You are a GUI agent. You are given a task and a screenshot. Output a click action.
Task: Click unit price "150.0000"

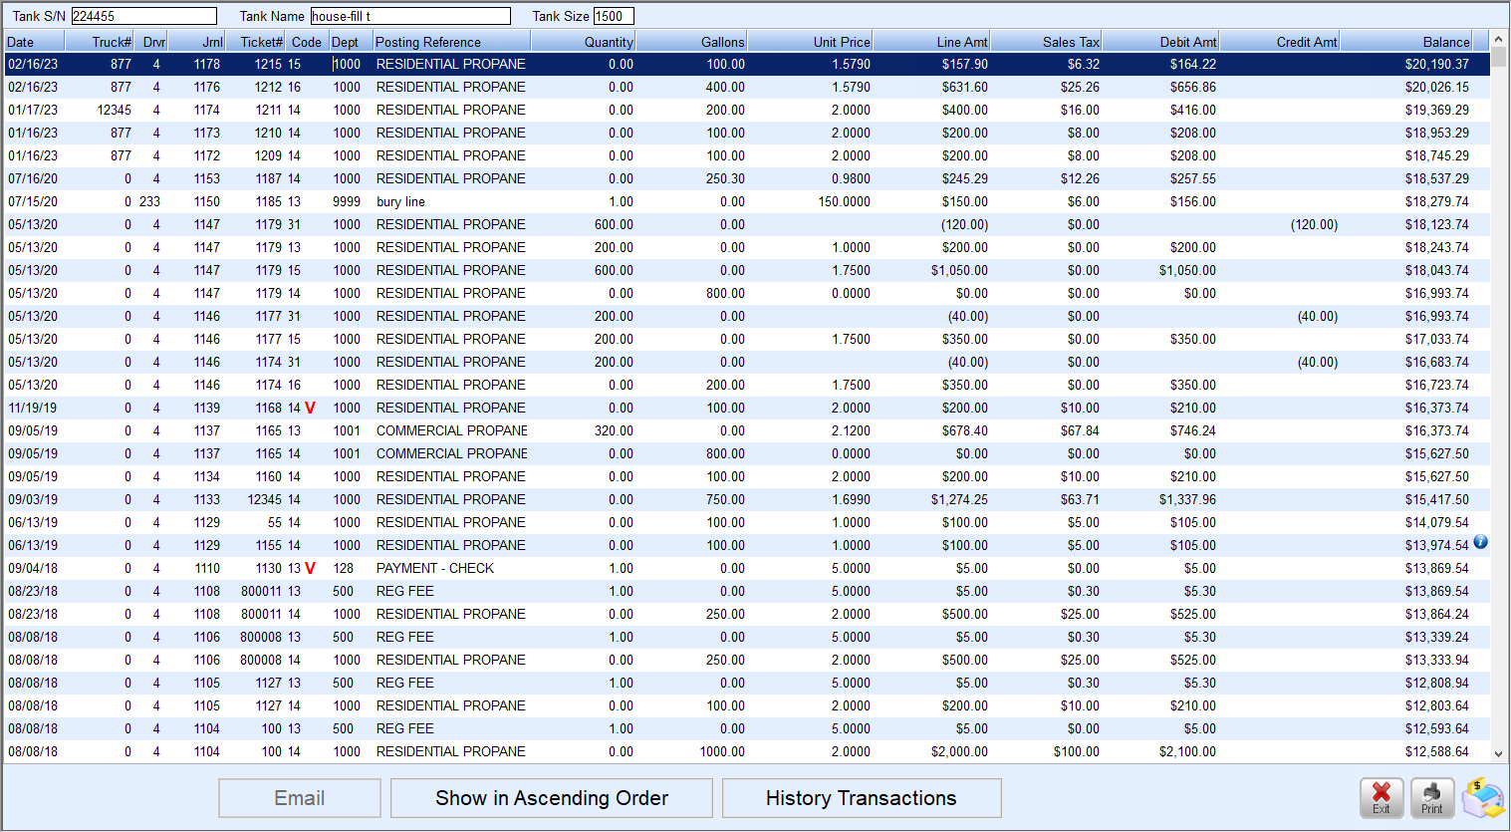(845, 201)
